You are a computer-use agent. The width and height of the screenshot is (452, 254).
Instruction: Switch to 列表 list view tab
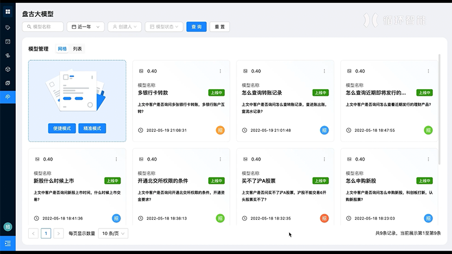[78, 49]
